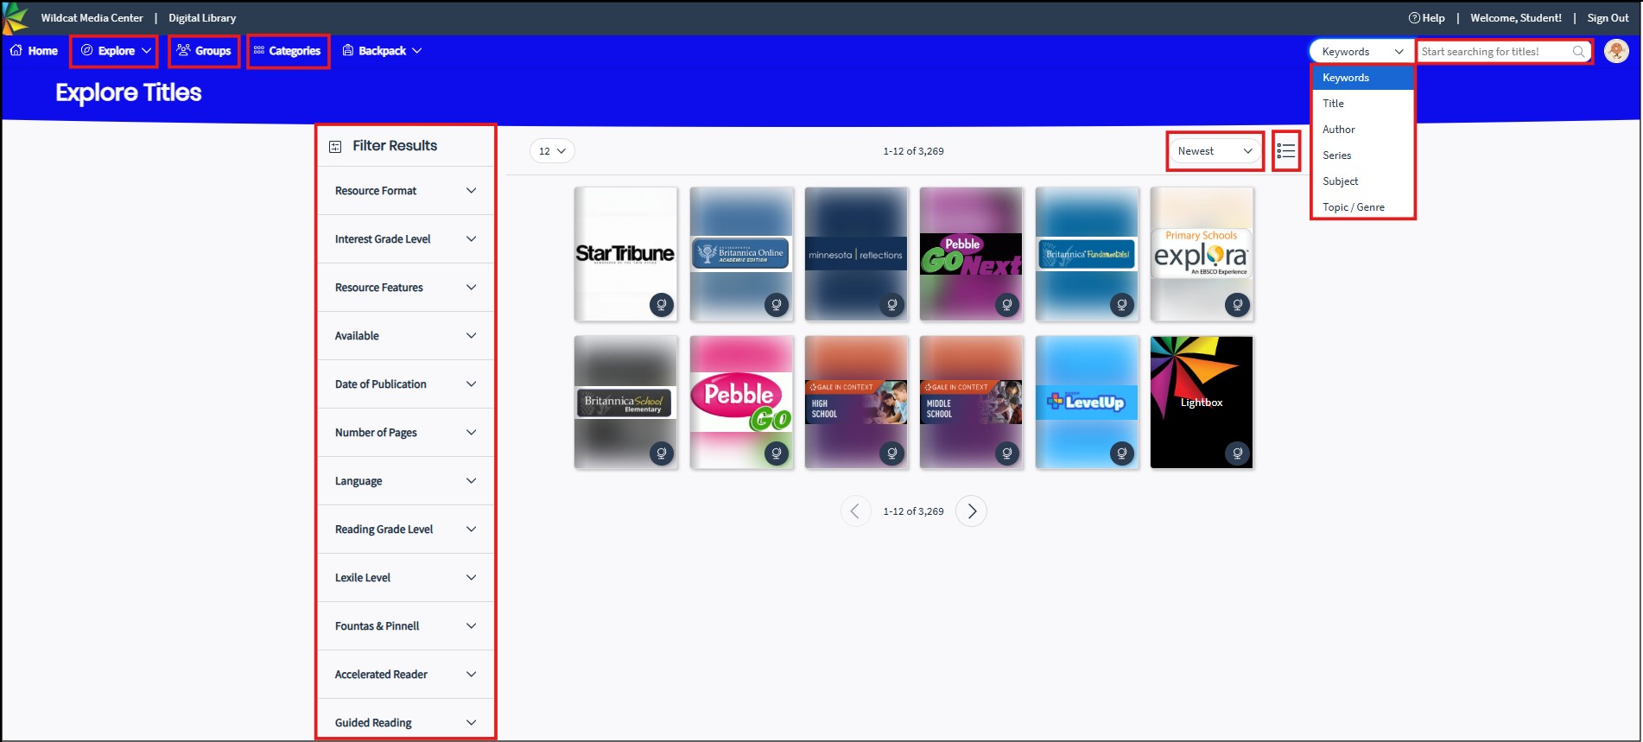Click the globe icon on Britannica School
1643x742 pixels.
[662, 453]
